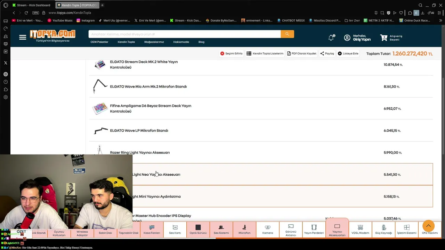Click the orange scroll-to-top arrow button
Screen dimensions: 445x250
(428, 226)
